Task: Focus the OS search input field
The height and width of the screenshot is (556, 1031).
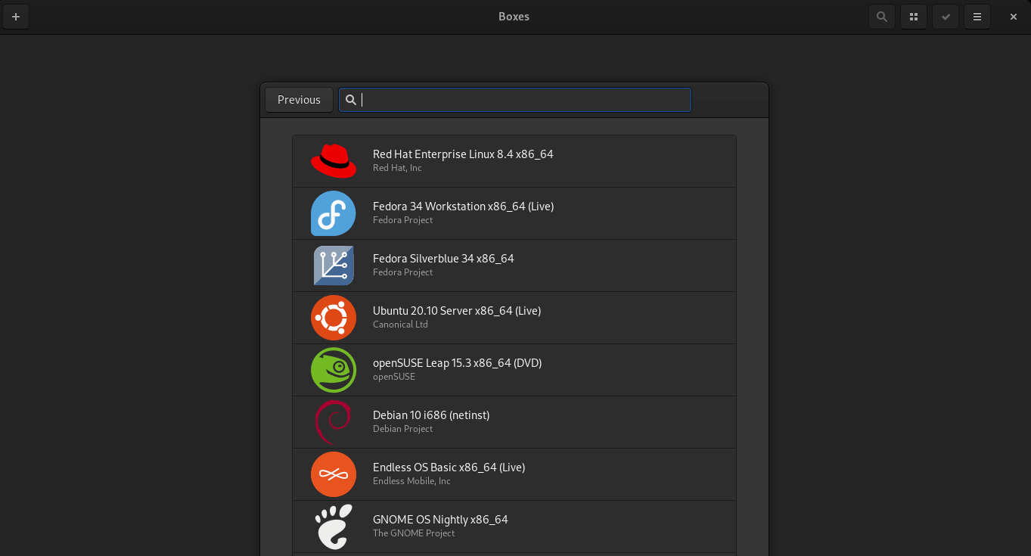Action: pos(515,100)
